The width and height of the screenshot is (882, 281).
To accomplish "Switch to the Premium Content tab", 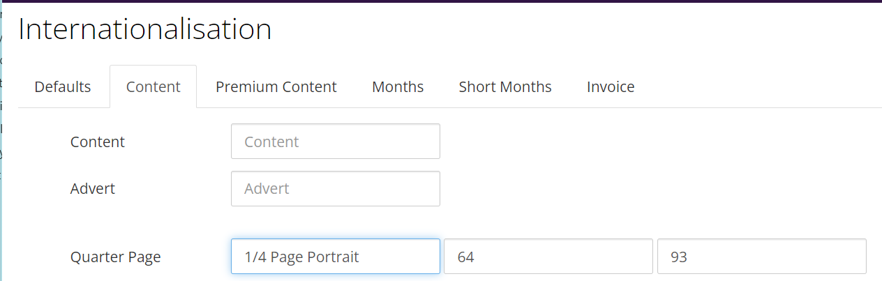I will (x=276, y=87).
